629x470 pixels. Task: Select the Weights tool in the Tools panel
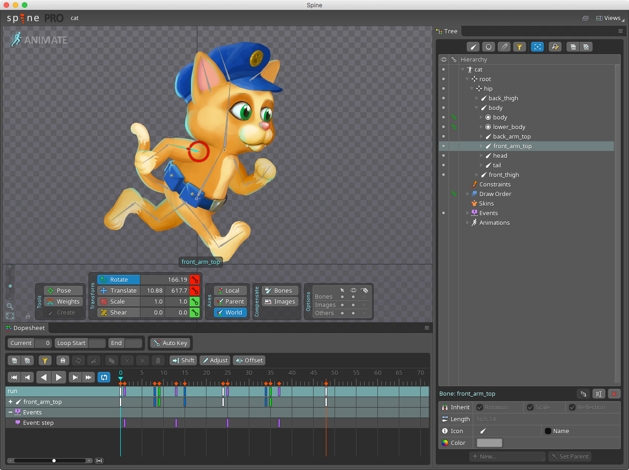[63, 301]
